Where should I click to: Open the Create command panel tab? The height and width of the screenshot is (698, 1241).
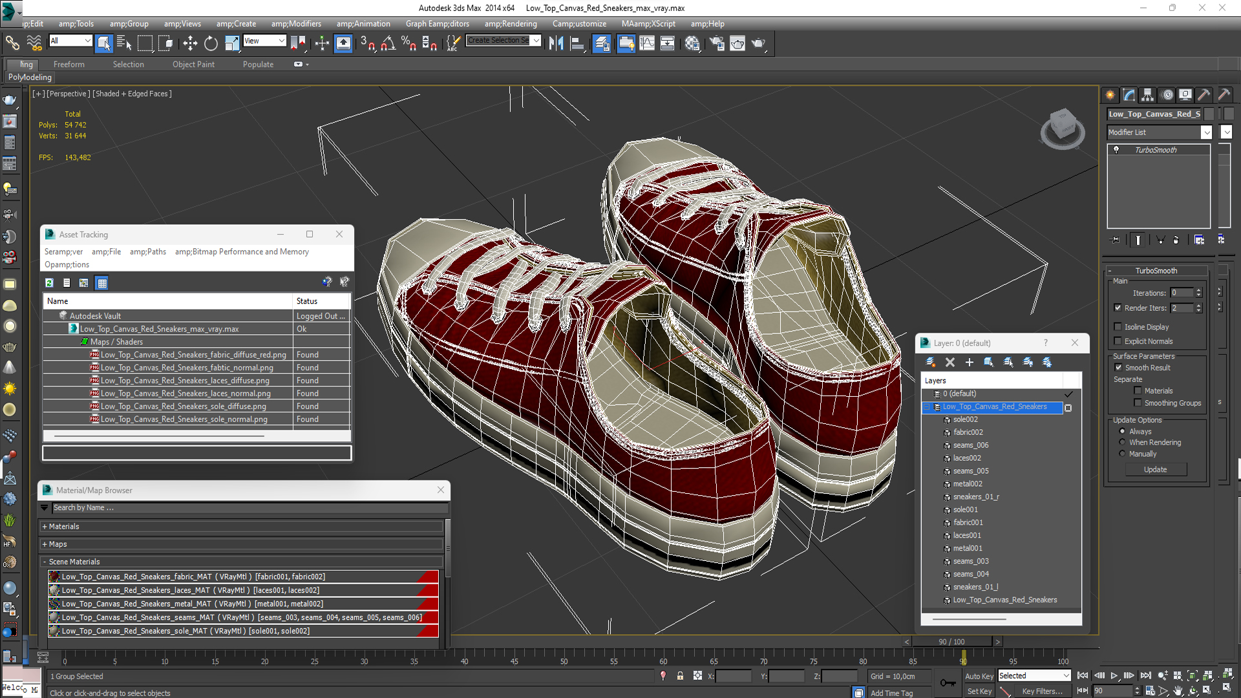coord(1110,95)
